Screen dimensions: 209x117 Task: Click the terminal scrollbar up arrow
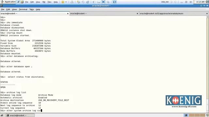click(x=207, y=17)
